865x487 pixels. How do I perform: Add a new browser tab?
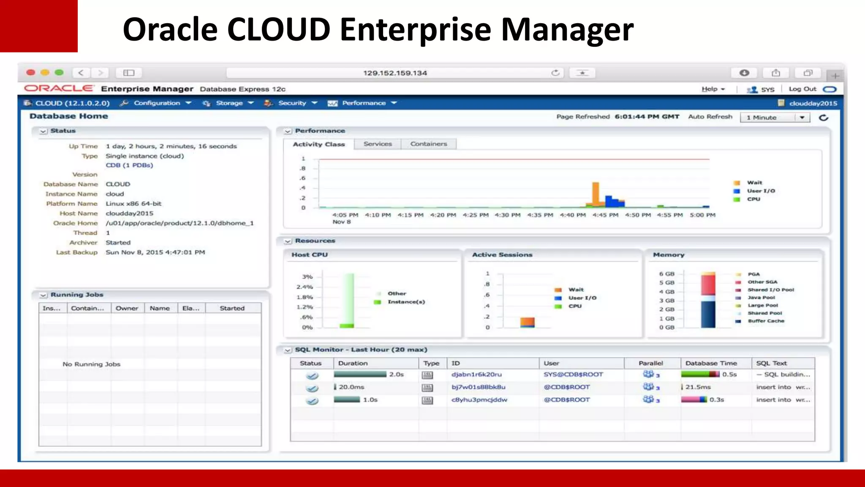(x=835, y=76)
